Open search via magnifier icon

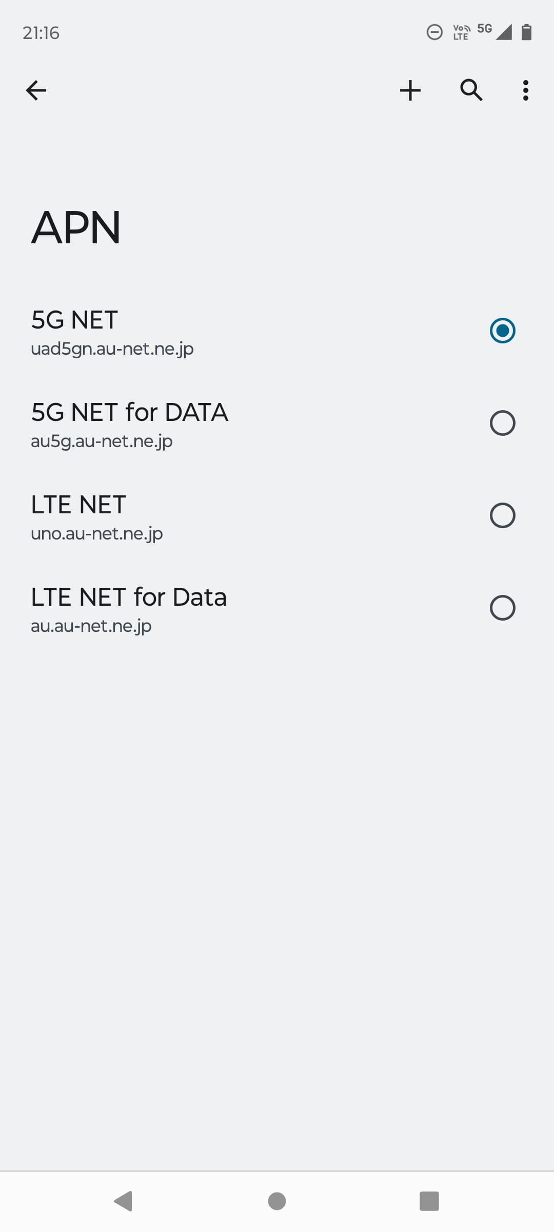(471, 90)
